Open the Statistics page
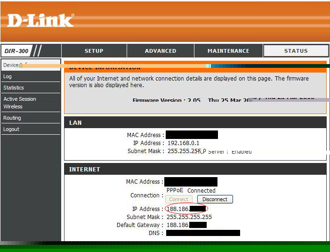 [14, 88]
